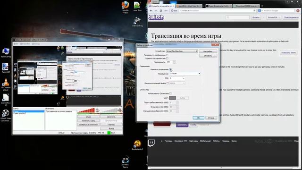Viewport: 302px width, 170px height.
Task: Click the Edit Scene button in OBS
Action: [x=88, y=121]
